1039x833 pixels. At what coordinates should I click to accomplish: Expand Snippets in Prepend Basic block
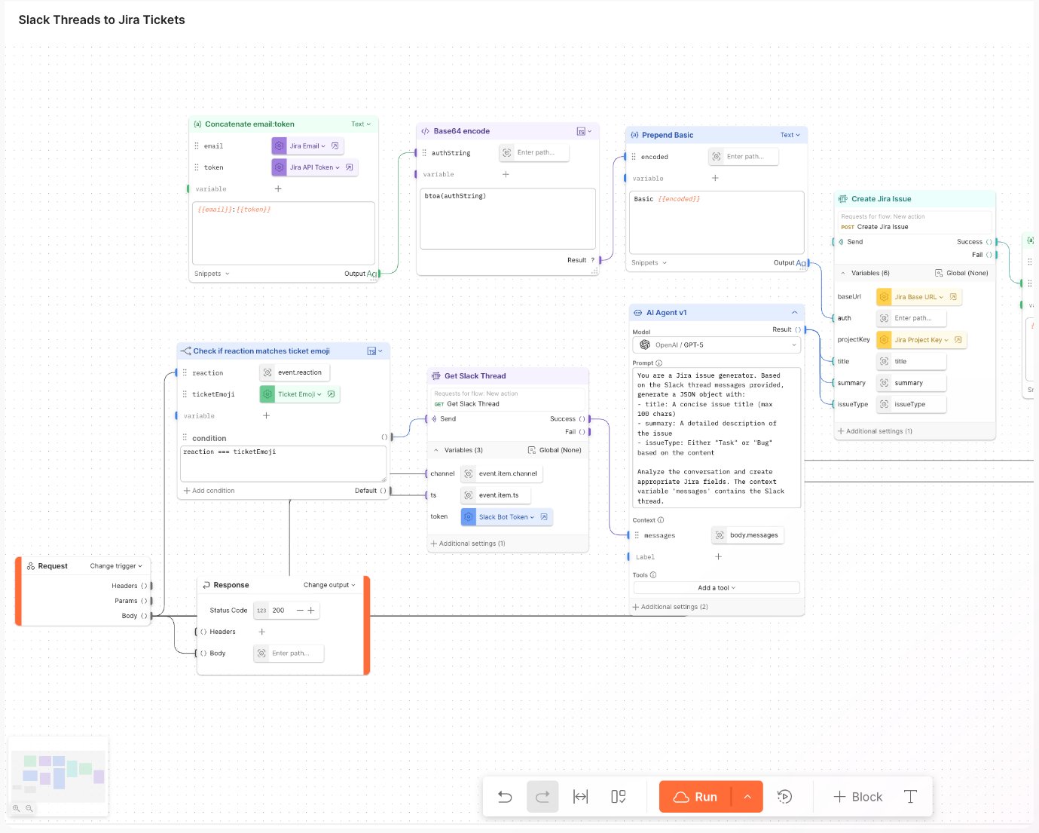click(x=649, y=263)
